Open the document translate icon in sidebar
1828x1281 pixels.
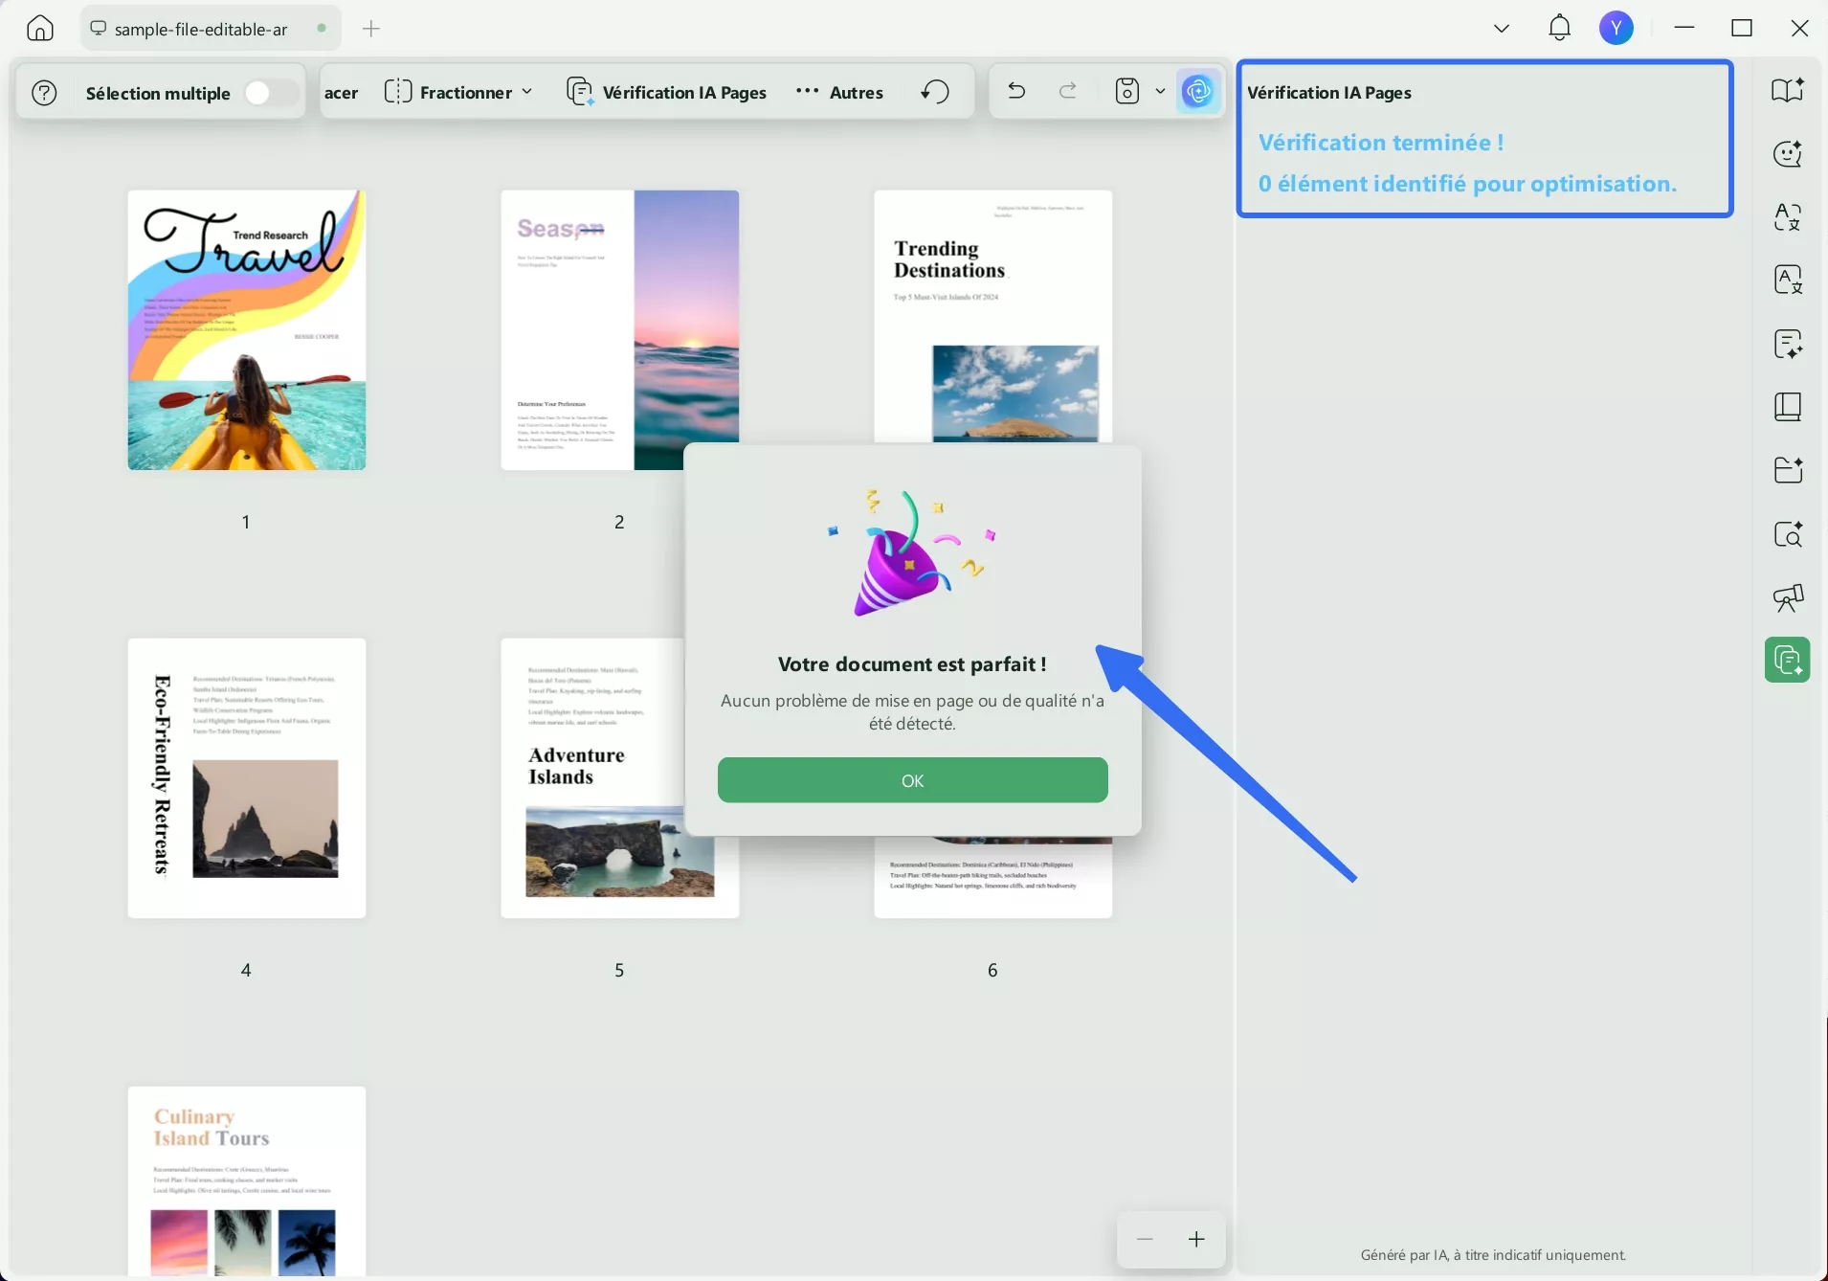click(x=1788, y=280)
